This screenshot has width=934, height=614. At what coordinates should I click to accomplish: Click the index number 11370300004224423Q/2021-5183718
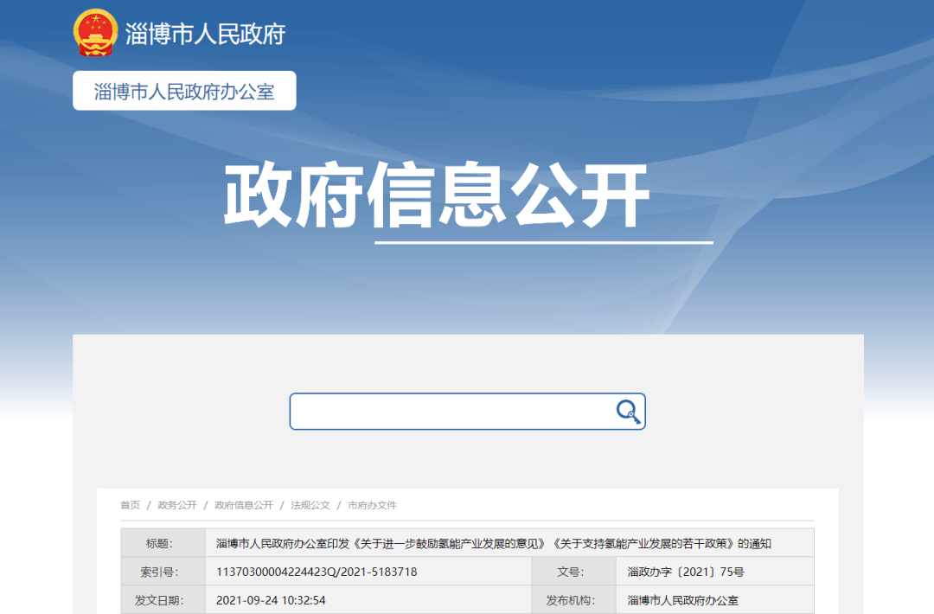point(317,572)
